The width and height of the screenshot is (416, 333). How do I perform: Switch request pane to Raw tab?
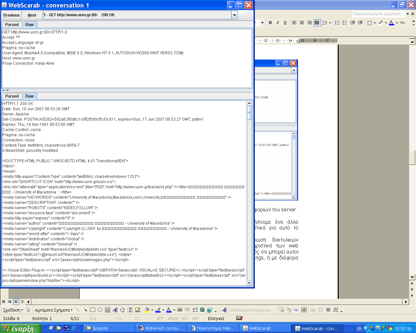30,25
